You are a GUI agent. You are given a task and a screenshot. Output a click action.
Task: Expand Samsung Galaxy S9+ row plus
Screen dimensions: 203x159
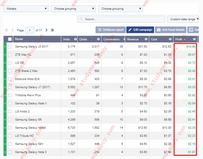pos(5,144)
